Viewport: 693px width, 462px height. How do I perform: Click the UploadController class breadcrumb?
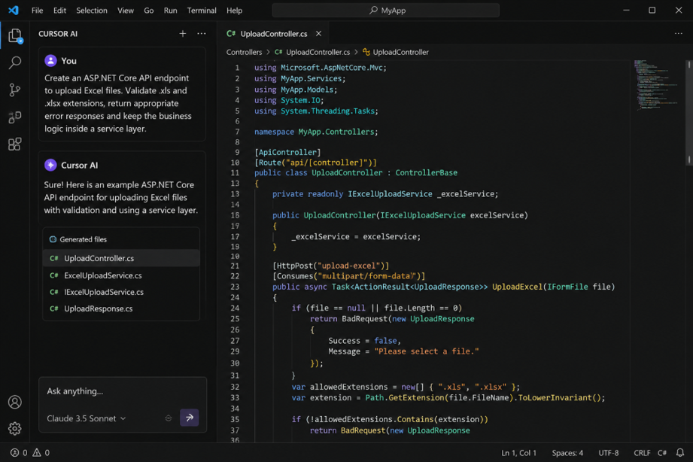[x=400, y=52]
